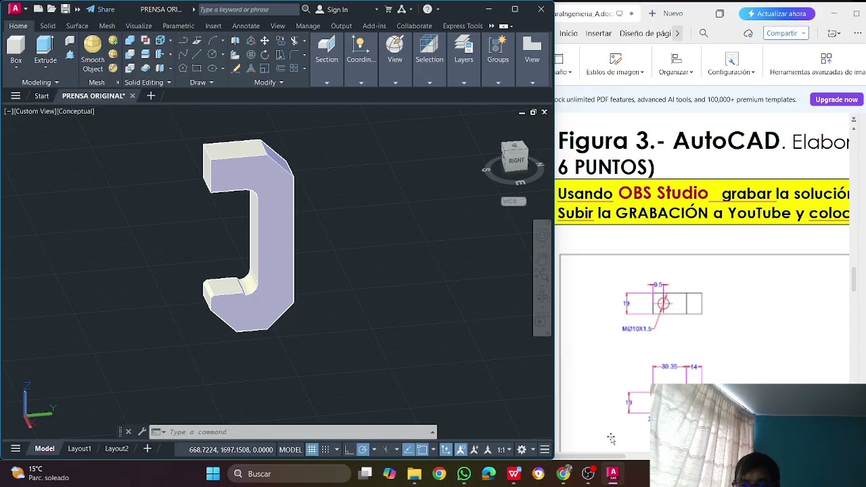Screen dimensions: 866x487
Task: Expand the Solid Editing panel dropdown
Action: tap(147, 83)
